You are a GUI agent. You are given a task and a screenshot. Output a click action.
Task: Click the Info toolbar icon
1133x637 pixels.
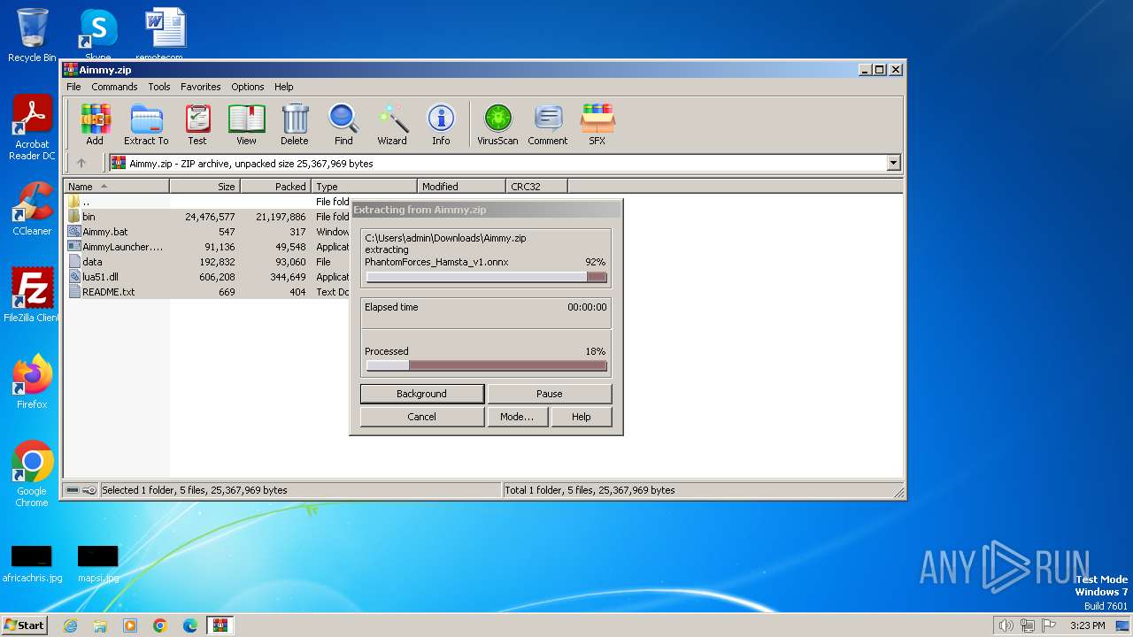(441, 124)
